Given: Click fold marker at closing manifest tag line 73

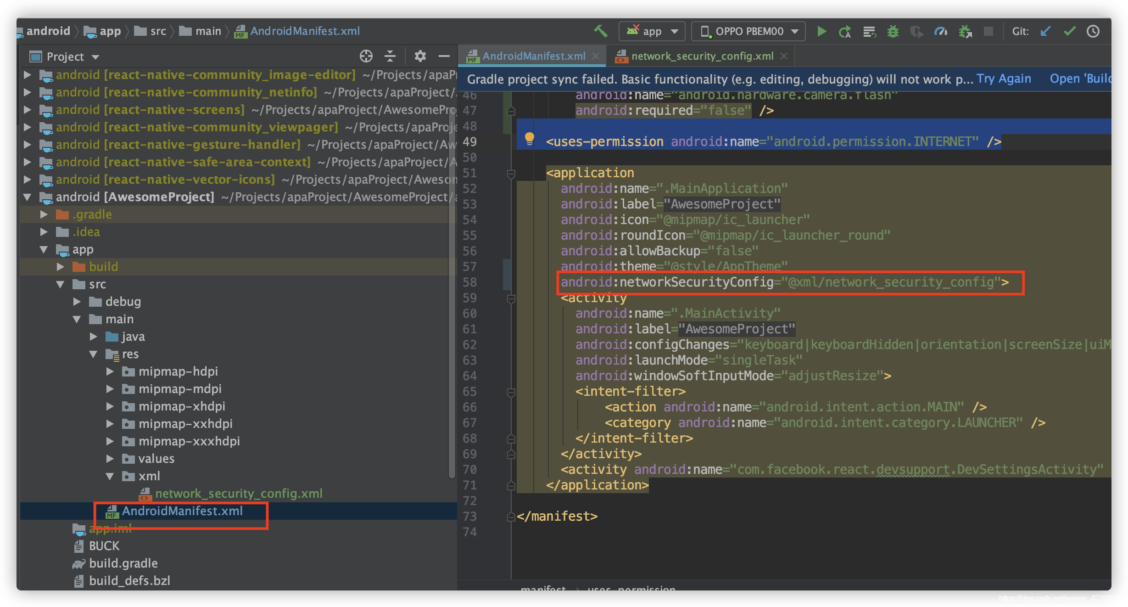Looking at the screenshot, I should [x=511, y=517].
